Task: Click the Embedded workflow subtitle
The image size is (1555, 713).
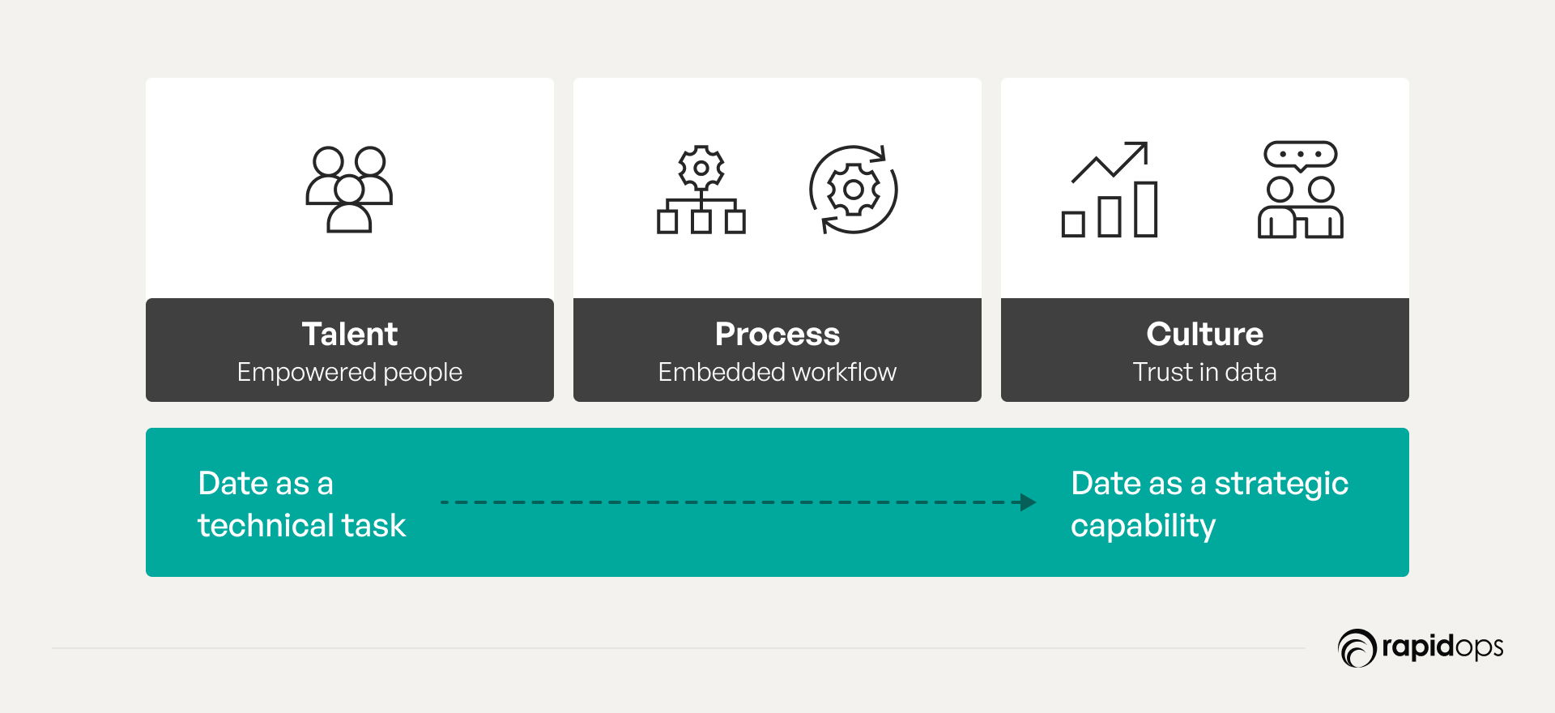Action: coord(777,372)
